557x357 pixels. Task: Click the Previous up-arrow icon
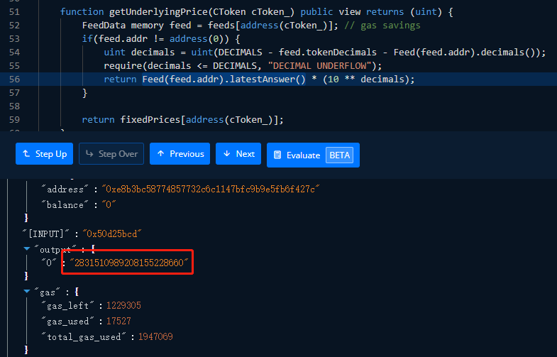160,153
